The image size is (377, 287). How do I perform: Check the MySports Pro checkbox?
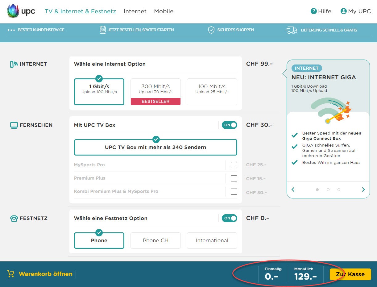point(234,165)
